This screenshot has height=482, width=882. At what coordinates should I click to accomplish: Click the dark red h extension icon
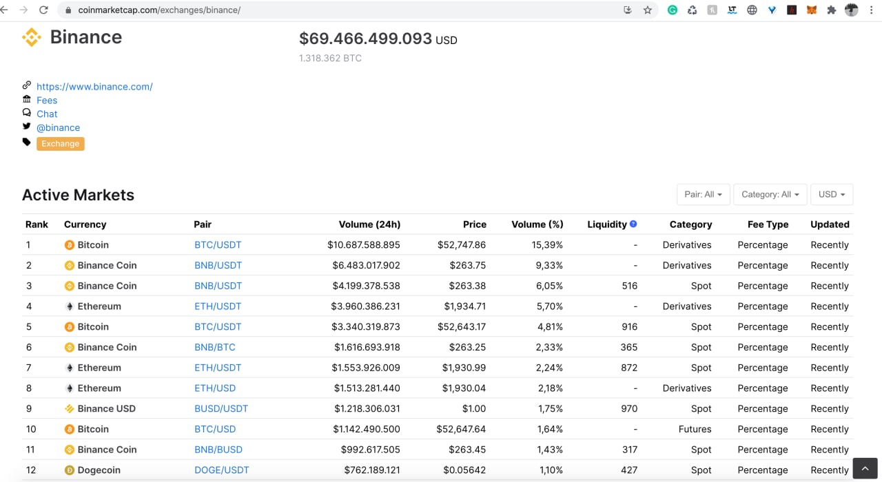click(x=792, y=10)
